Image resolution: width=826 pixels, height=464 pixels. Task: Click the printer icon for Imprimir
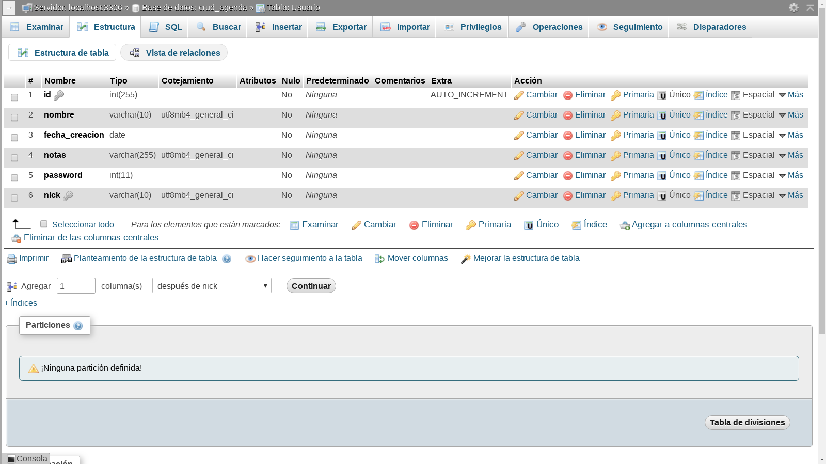(x=11, y=259)
